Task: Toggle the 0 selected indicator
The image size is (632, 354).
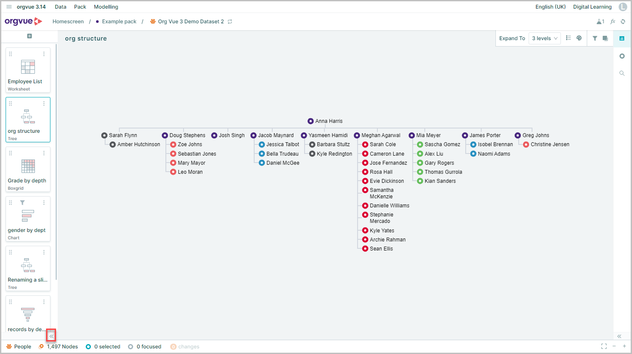Action: 103,347
